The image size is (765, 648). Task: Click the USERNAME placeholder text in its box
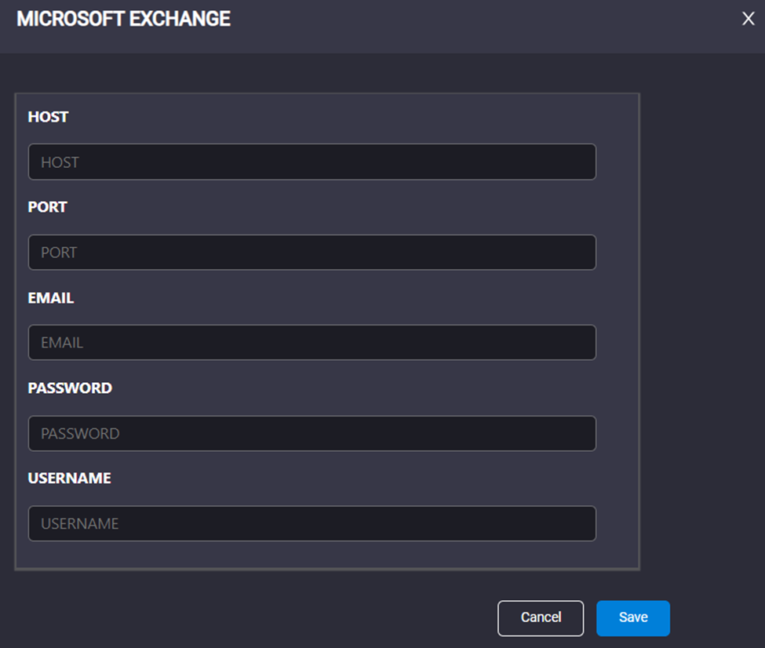coord(79,523)
